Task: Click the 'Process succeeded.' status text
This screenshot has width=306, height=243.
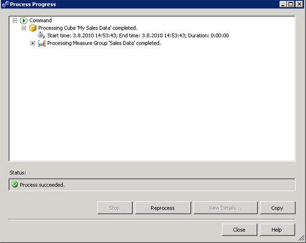Action: click(42, 185)
